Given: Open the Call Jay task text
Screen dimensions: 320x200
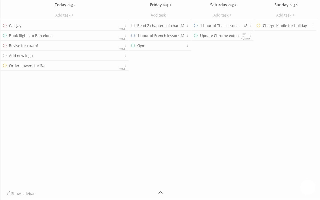Looking at the screenshot, I should 15,25.
